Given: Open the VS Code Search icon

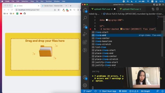Looking at the screenshot, I should [85, 18].
